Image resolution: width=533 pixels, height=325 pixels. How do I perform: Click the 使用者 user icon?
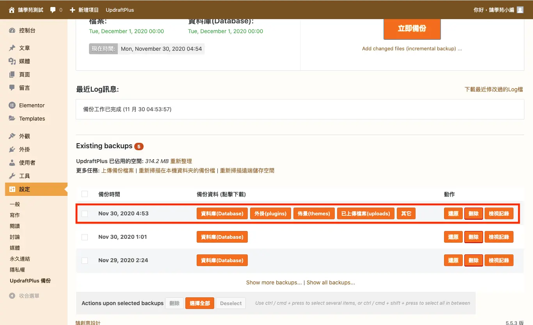(x=12, y=163)
